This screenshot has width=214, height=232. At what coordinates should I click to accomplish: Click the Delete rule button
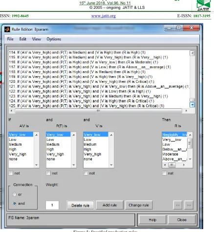coord(80,205)
